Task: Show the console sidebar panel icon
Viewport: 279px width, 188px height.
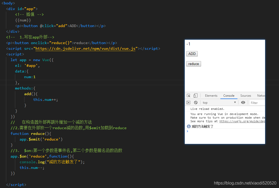Action: click(x=188, y=103)
